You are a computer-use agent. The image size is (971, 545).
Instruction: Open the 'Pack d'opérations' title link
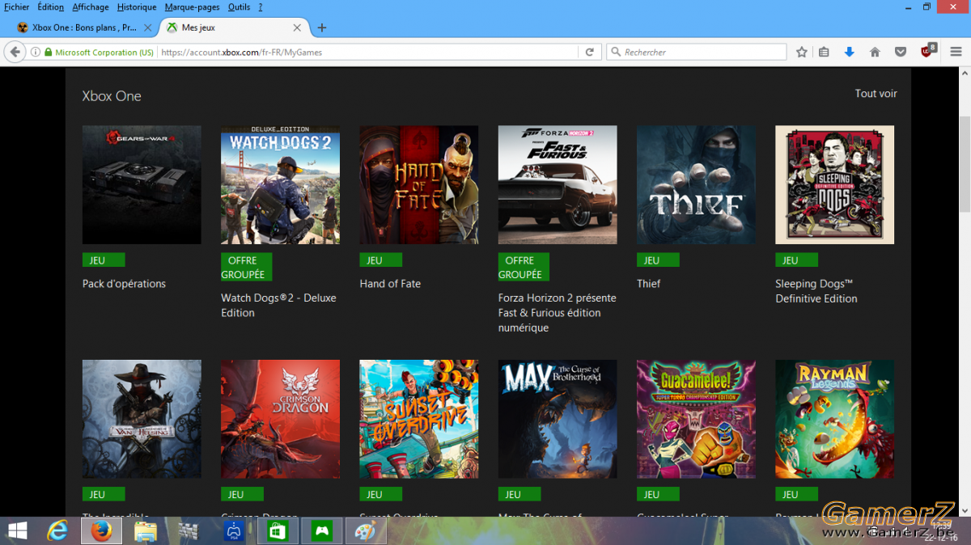pos(124,284)
